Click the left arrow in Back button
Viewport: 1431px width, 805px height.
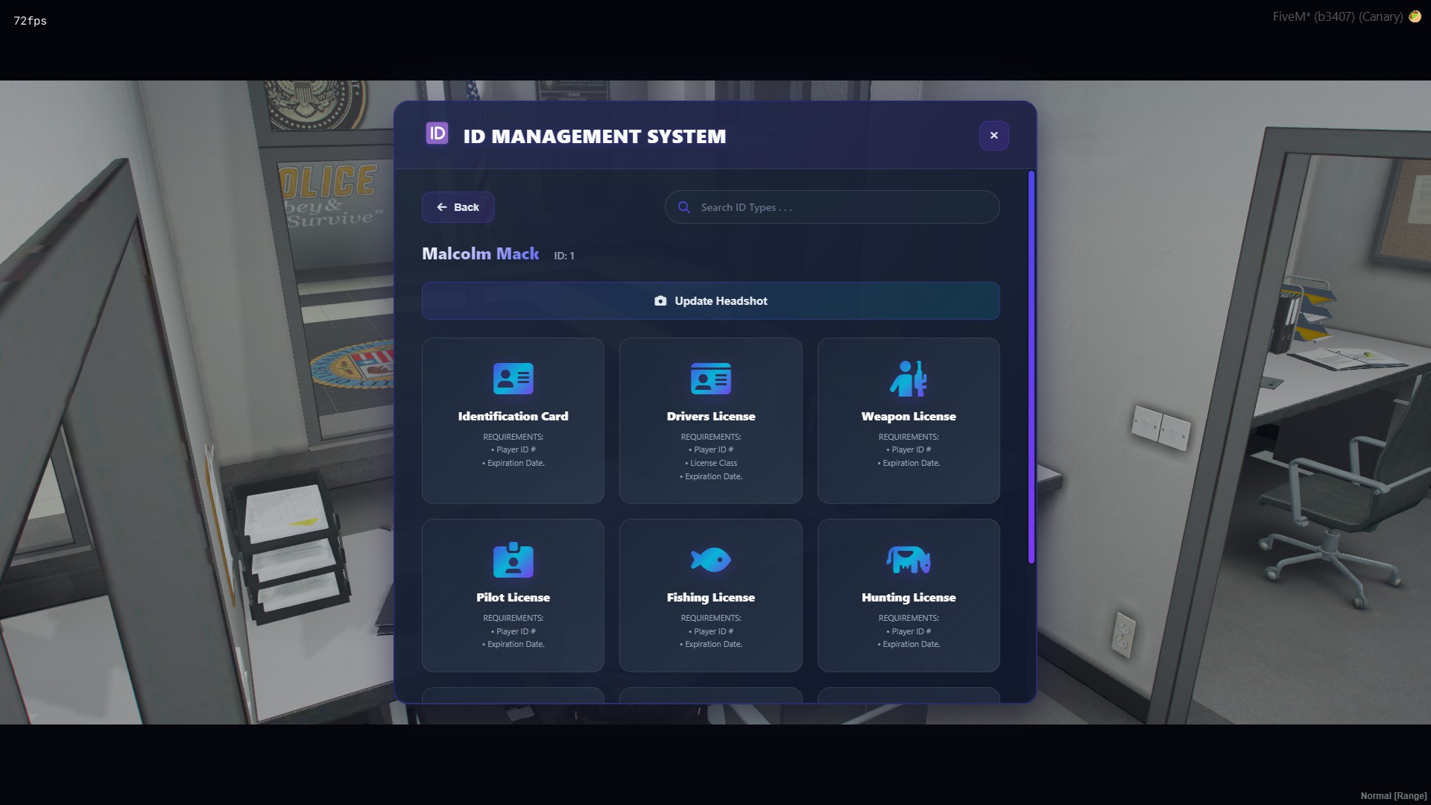click(442, 207)
